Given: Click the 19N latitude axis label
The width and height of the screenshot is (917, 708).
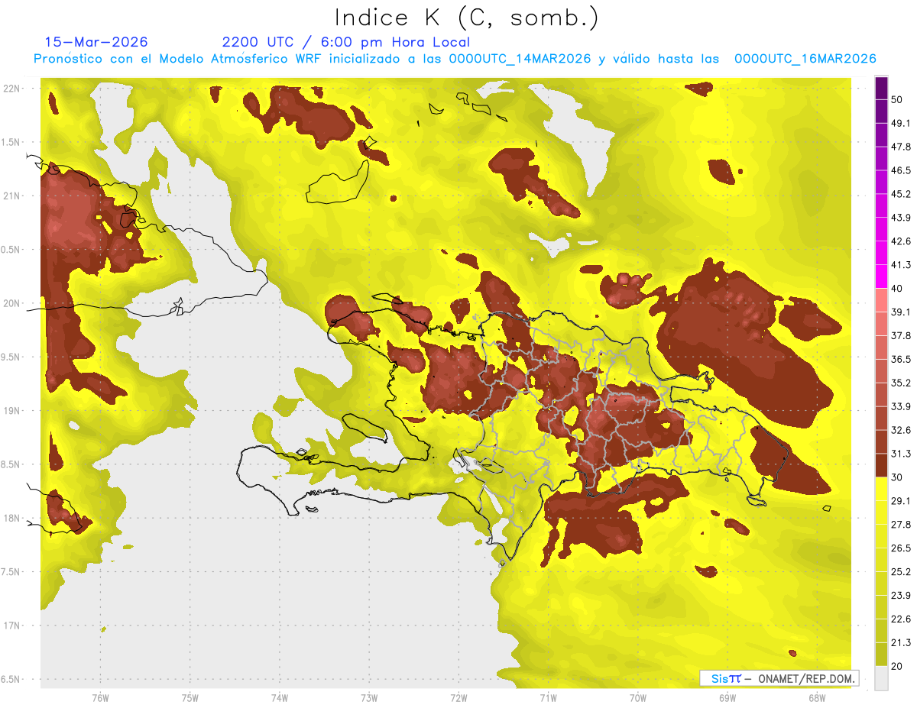Looking at the screenshot, I should (x=11, y=410).
